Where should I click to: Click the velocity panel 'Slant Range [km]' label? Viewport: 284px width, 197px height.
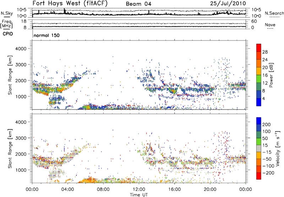pos(10,148)
